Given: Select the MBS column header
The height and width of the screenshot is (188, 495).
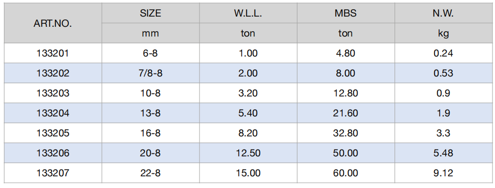Looking at the screenshot, I should tap(346, 13).
